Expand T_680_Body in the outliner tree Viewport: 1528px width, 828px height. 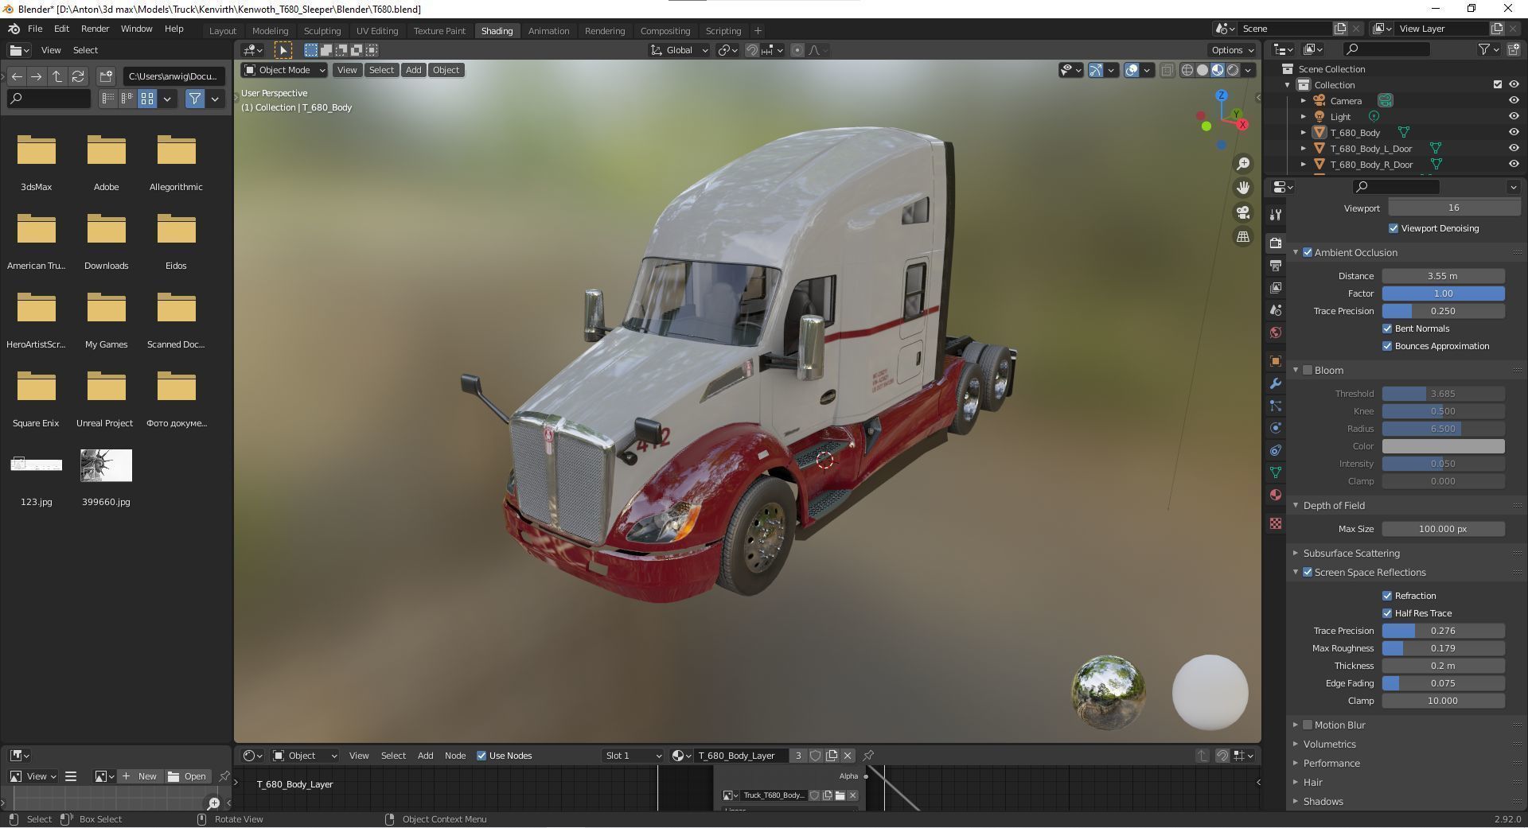(x=1304, y=132)
